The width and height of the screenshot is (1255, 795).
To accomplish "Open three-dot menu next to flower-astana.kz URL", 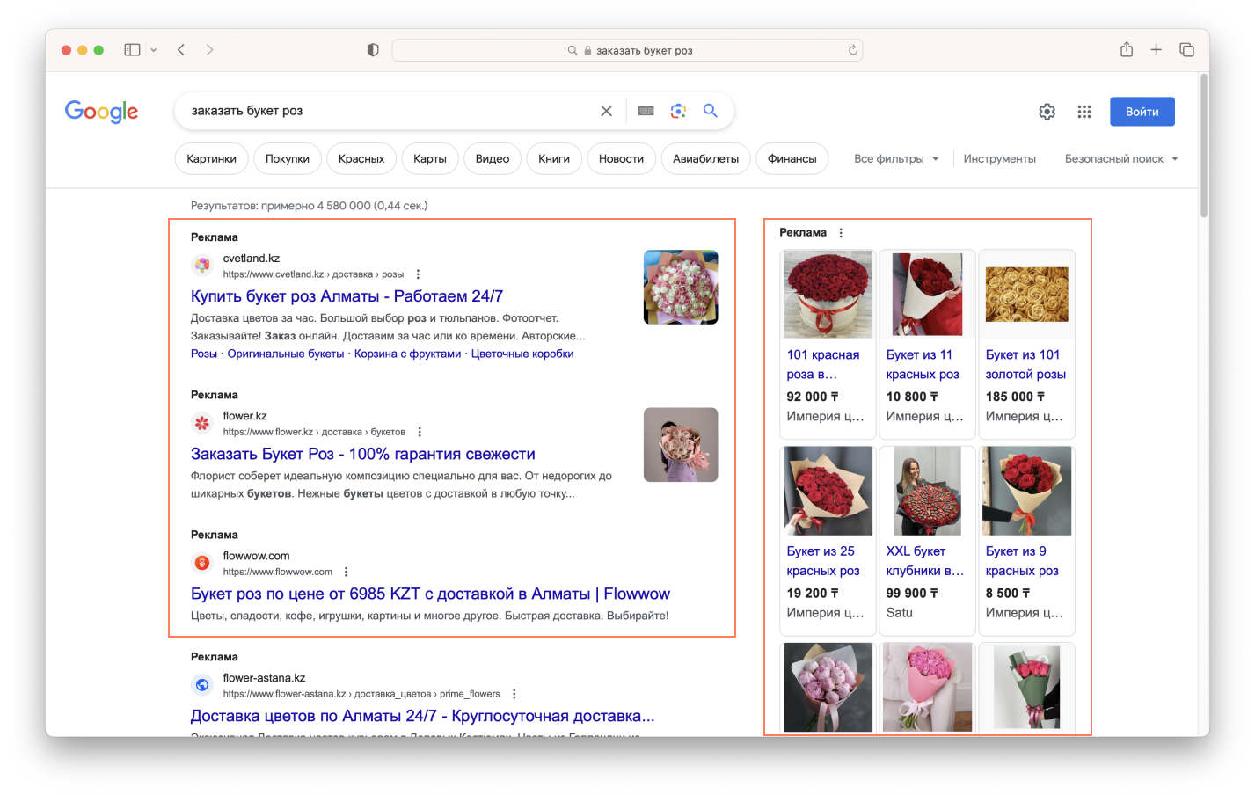I will [514, 694].
